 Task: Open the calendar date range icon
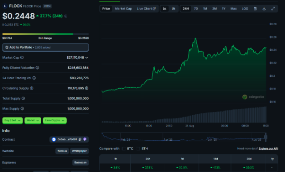point(255,9)
